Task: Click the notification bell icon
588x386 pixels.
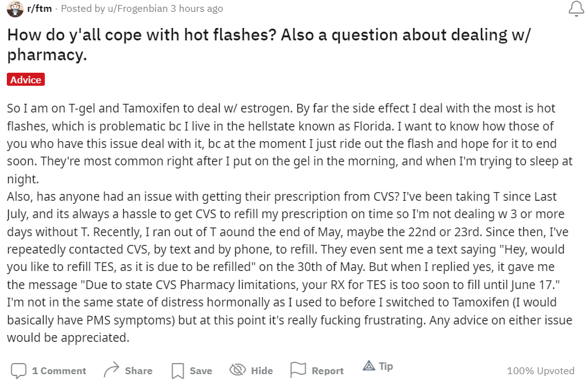Action: coord(576,9)
